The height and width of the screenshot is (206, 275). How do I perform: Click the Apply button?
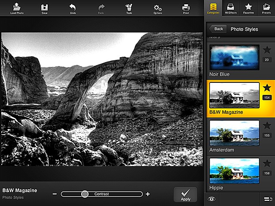pos(186,194)
